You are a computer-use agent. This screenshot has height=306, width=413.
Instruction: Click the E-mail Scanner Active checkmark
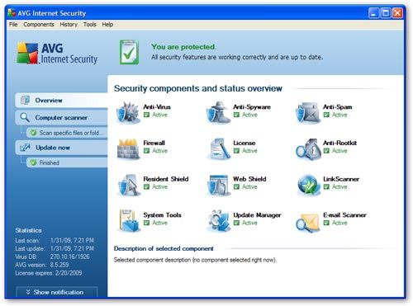pyautogui.click(x=326, y=223)
